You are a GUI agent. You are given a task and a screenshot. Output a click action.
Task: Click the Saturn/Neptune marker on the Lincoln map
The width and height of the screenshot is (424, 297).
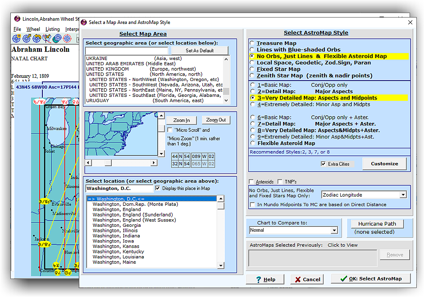(x=40, y=102)
